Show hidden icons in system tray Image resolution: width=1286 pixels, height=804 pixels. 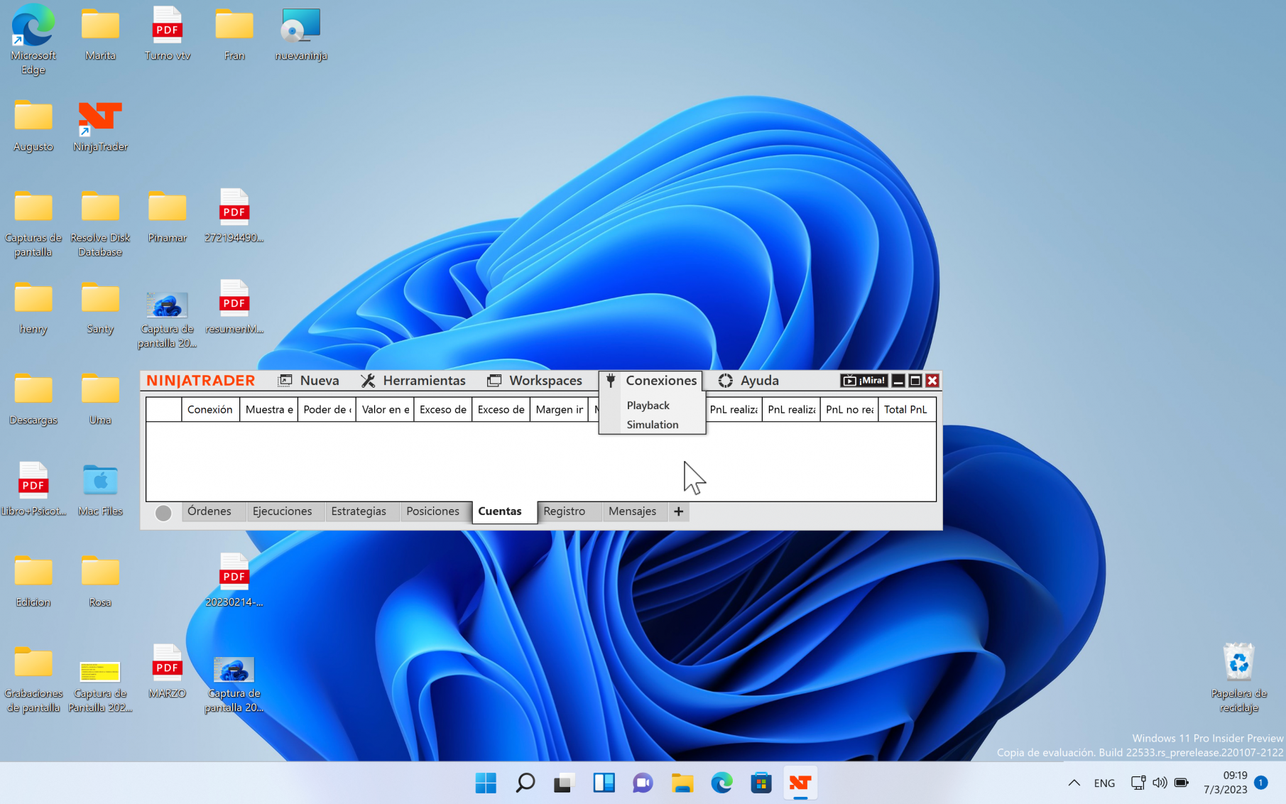[x=1074, y=783]
